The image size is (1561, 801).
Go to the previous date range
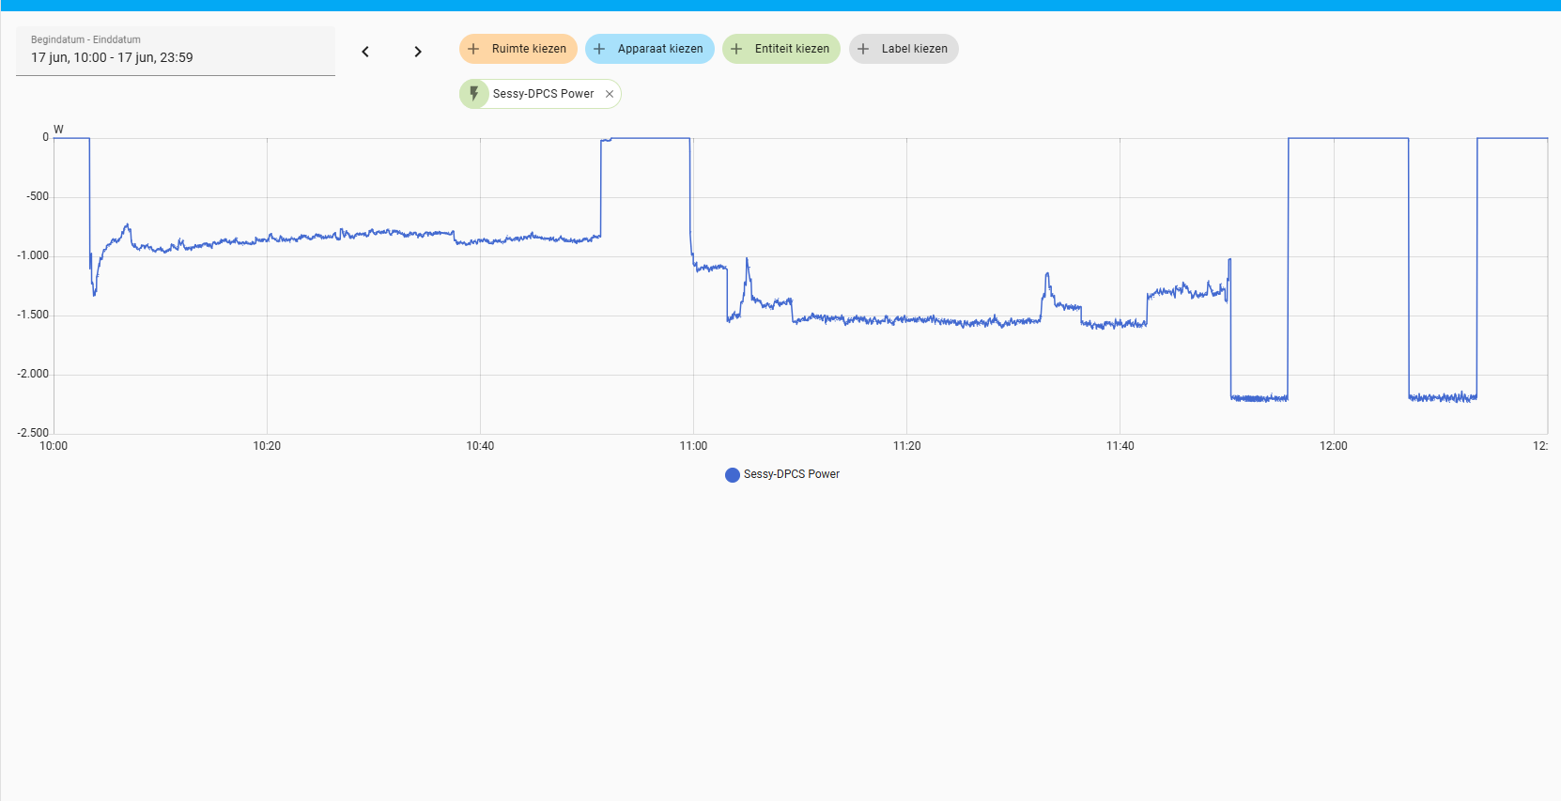point(365,52)
